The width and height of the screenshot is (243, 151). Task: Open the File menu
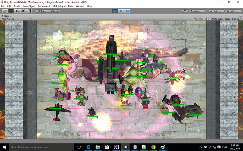(3, 6)
